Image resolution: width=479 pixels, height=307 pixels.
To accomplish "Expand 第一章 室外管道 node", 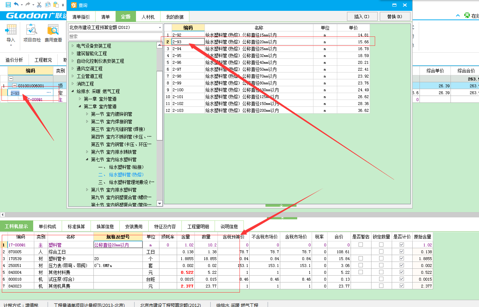I will (80, 99).
